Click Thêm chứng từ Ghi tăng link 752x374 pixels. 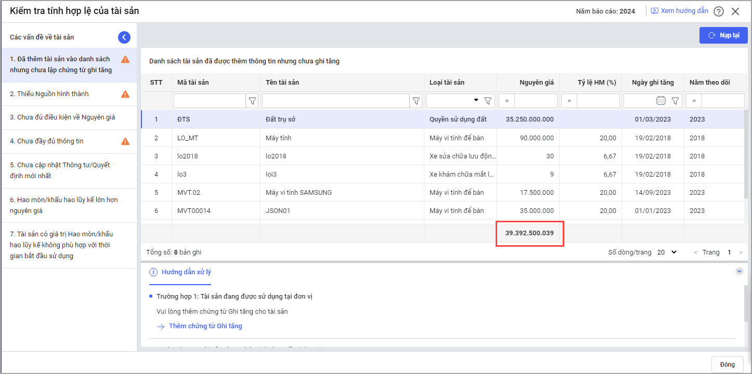click(x=205, y=326)
